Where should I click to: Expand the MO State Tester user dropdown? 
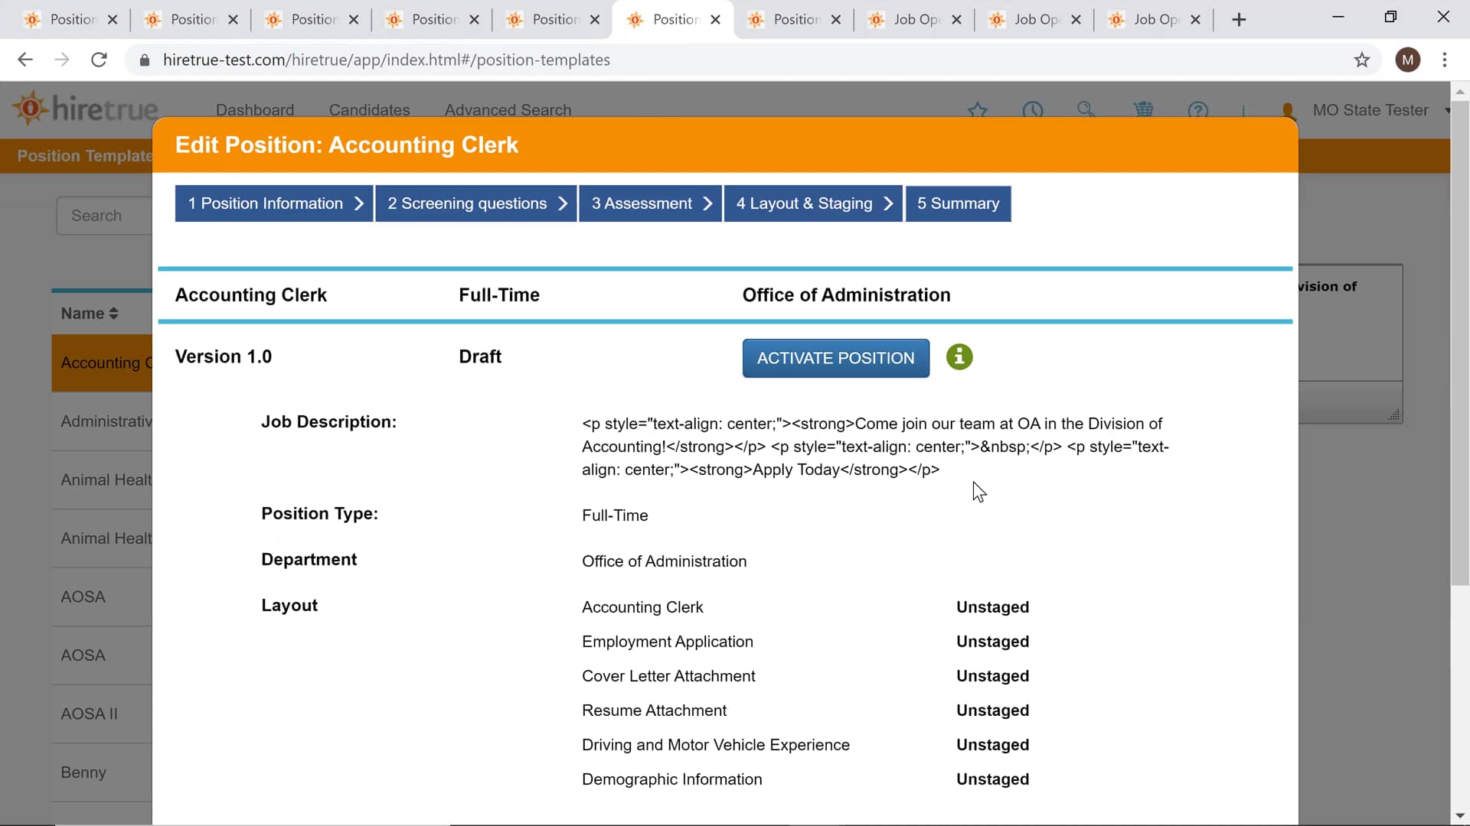pos(1446,111)
